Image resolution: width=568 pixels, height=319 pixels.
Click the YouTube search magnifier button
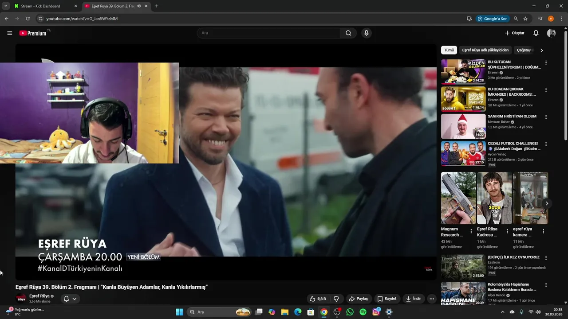[348, 33]
